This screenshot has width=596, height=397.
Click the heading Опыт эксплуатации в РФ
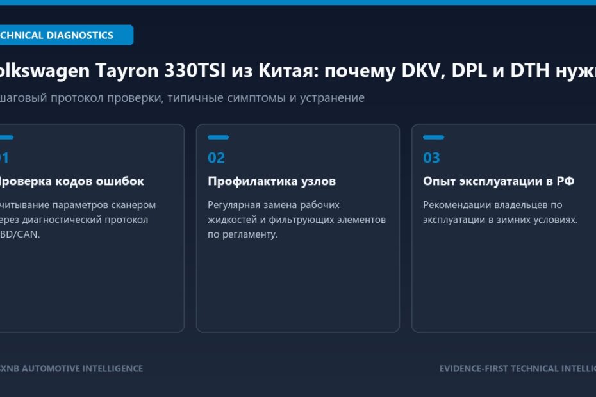click(x=499, y=181)
